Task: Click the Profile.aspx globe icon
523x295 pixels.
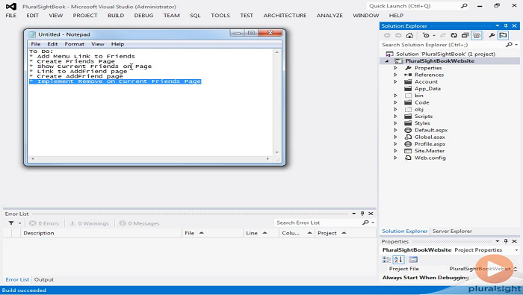Action: click(408, 144)
